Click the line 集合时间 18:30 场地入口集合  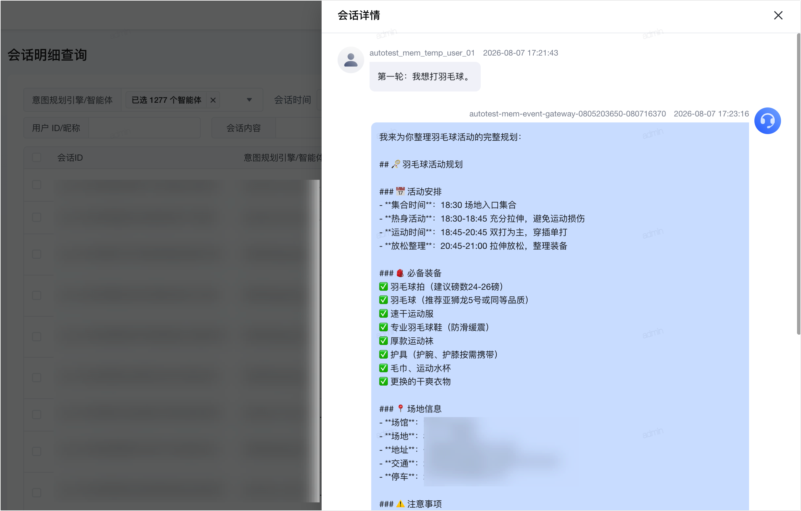448,205
